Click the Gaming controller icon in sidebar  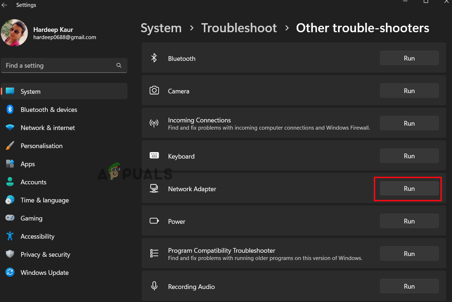click(x=10, y=218)
